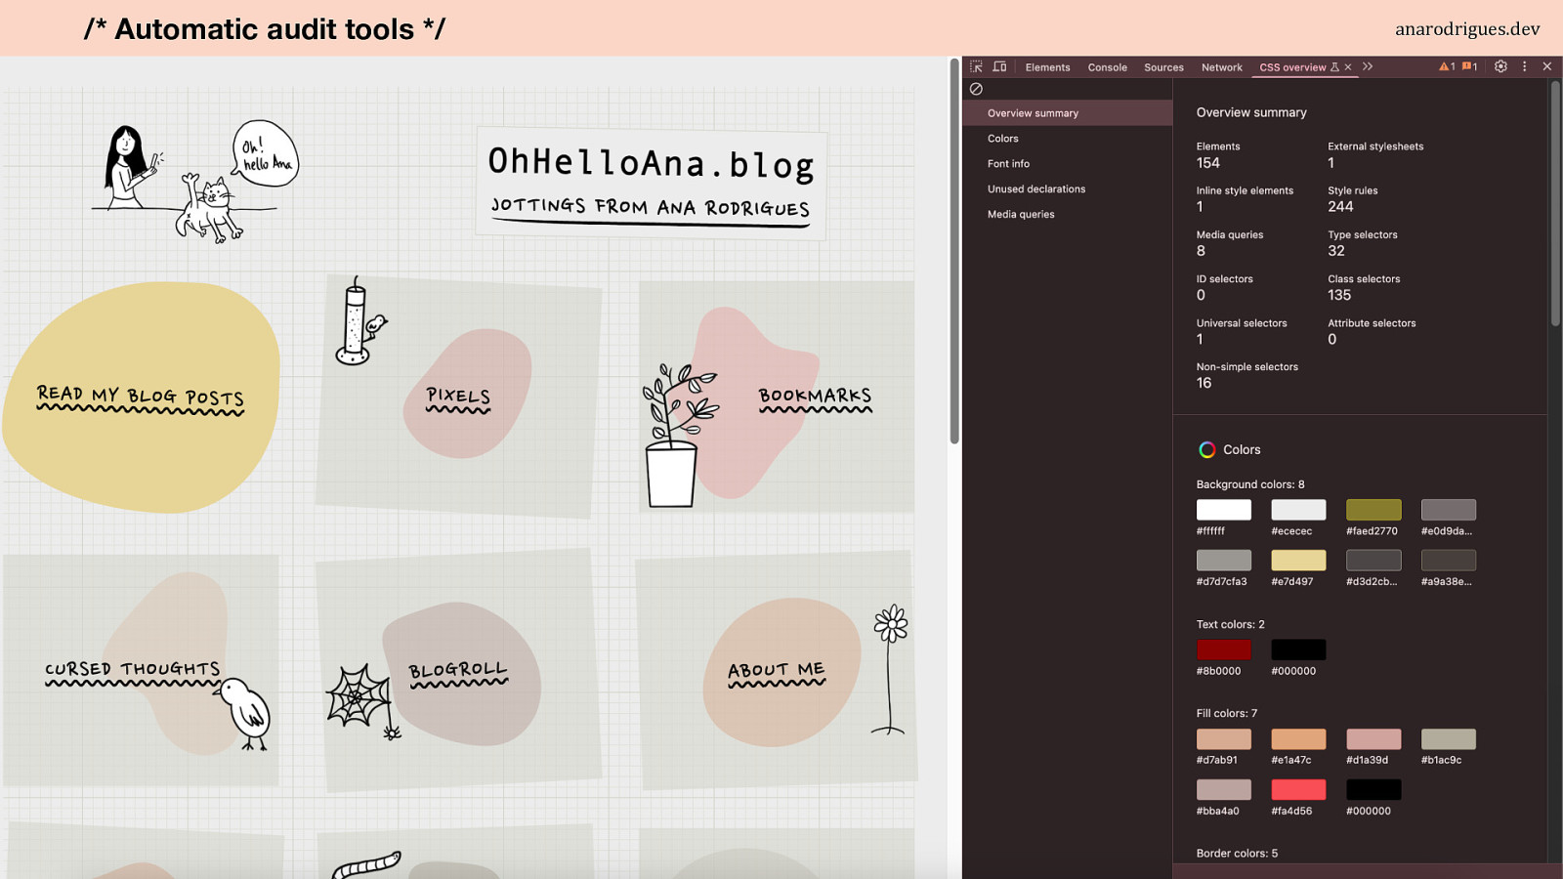Image resolution: width=1563 pixels, height=879 pixels.
Task: Click the #faed2770 background swatch
Action: 1373,510
